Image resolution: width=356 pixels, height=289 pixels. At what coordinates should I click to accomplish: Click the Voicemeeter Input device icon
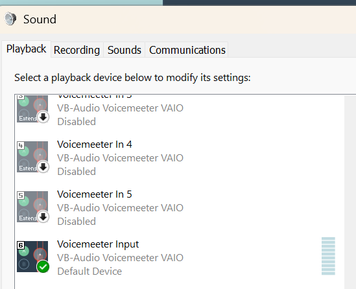coord(32,257)
